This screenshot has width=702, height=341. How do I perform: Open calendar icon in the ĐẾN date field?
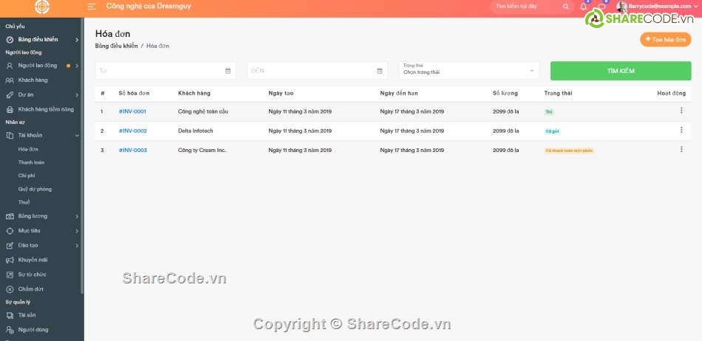[x=380, y=71]
